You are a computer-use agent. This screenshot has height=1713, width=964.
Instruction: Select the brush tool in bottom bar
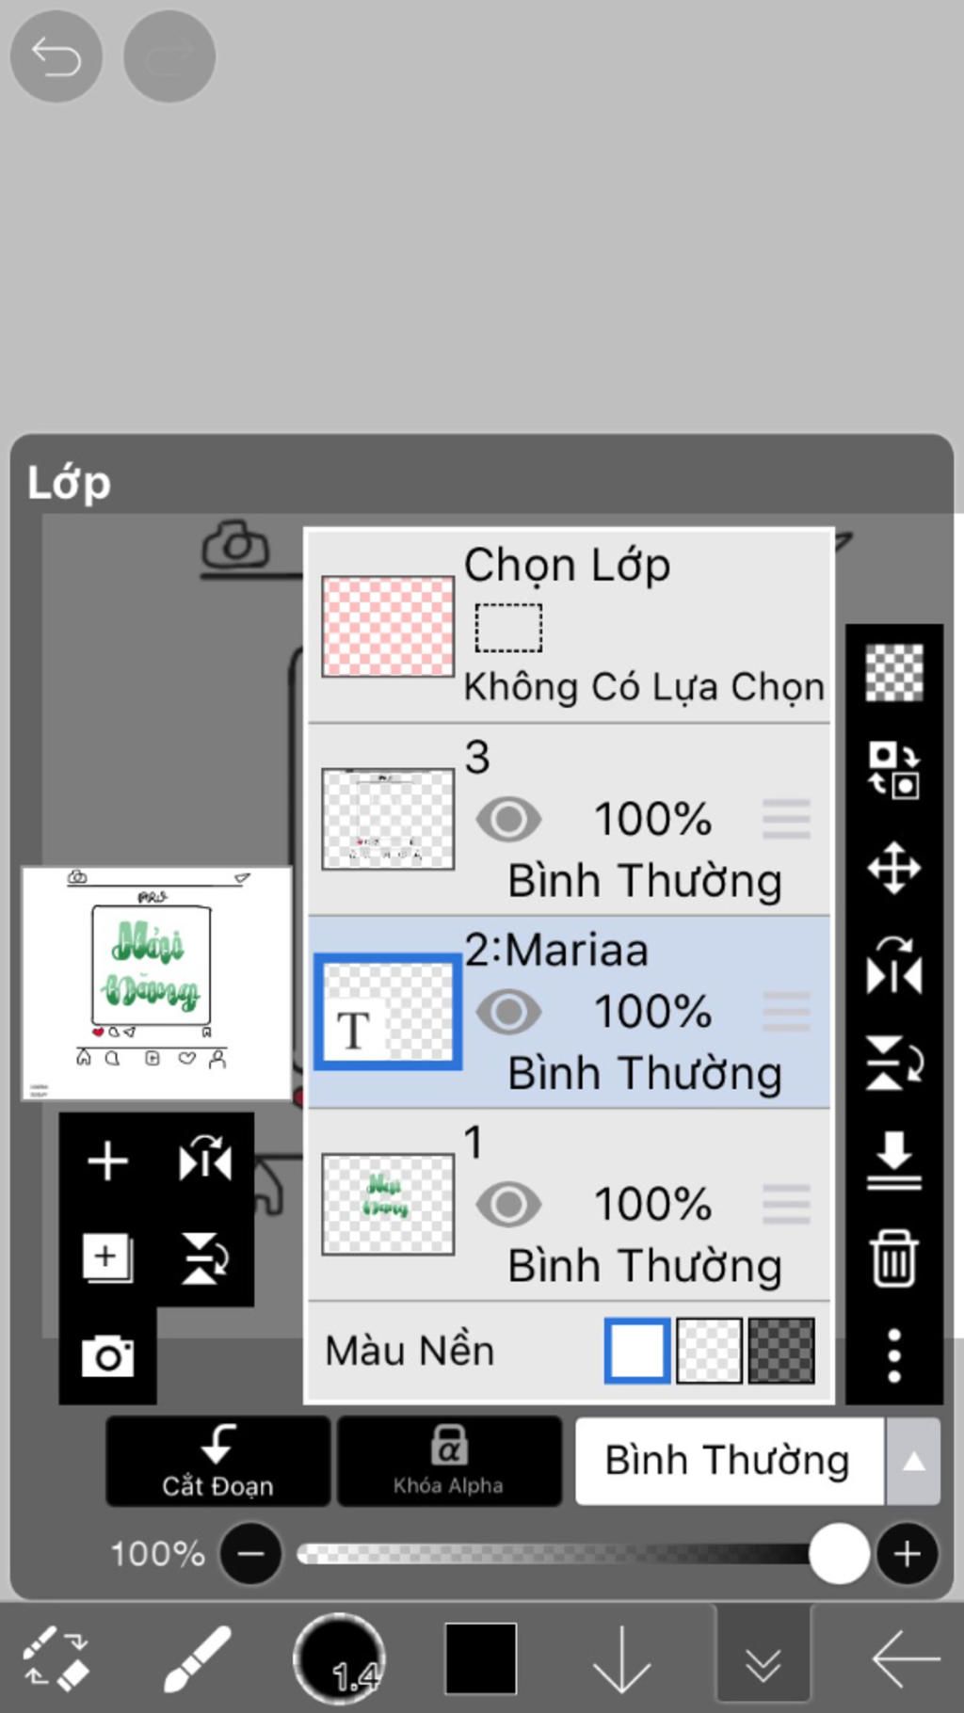pyautogui.click(x=198, y=1658)
